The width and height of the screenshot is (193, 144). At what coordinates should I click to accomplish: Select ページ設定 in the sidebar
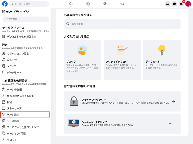pyautogui.click(x=25, y=114)
